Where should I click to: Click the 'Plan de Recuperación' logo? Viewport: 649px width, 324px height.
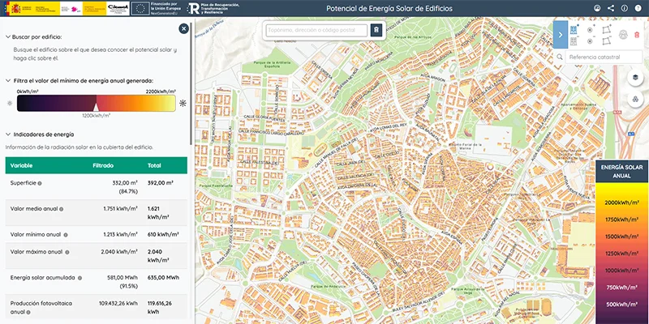(x=213, y=8)
